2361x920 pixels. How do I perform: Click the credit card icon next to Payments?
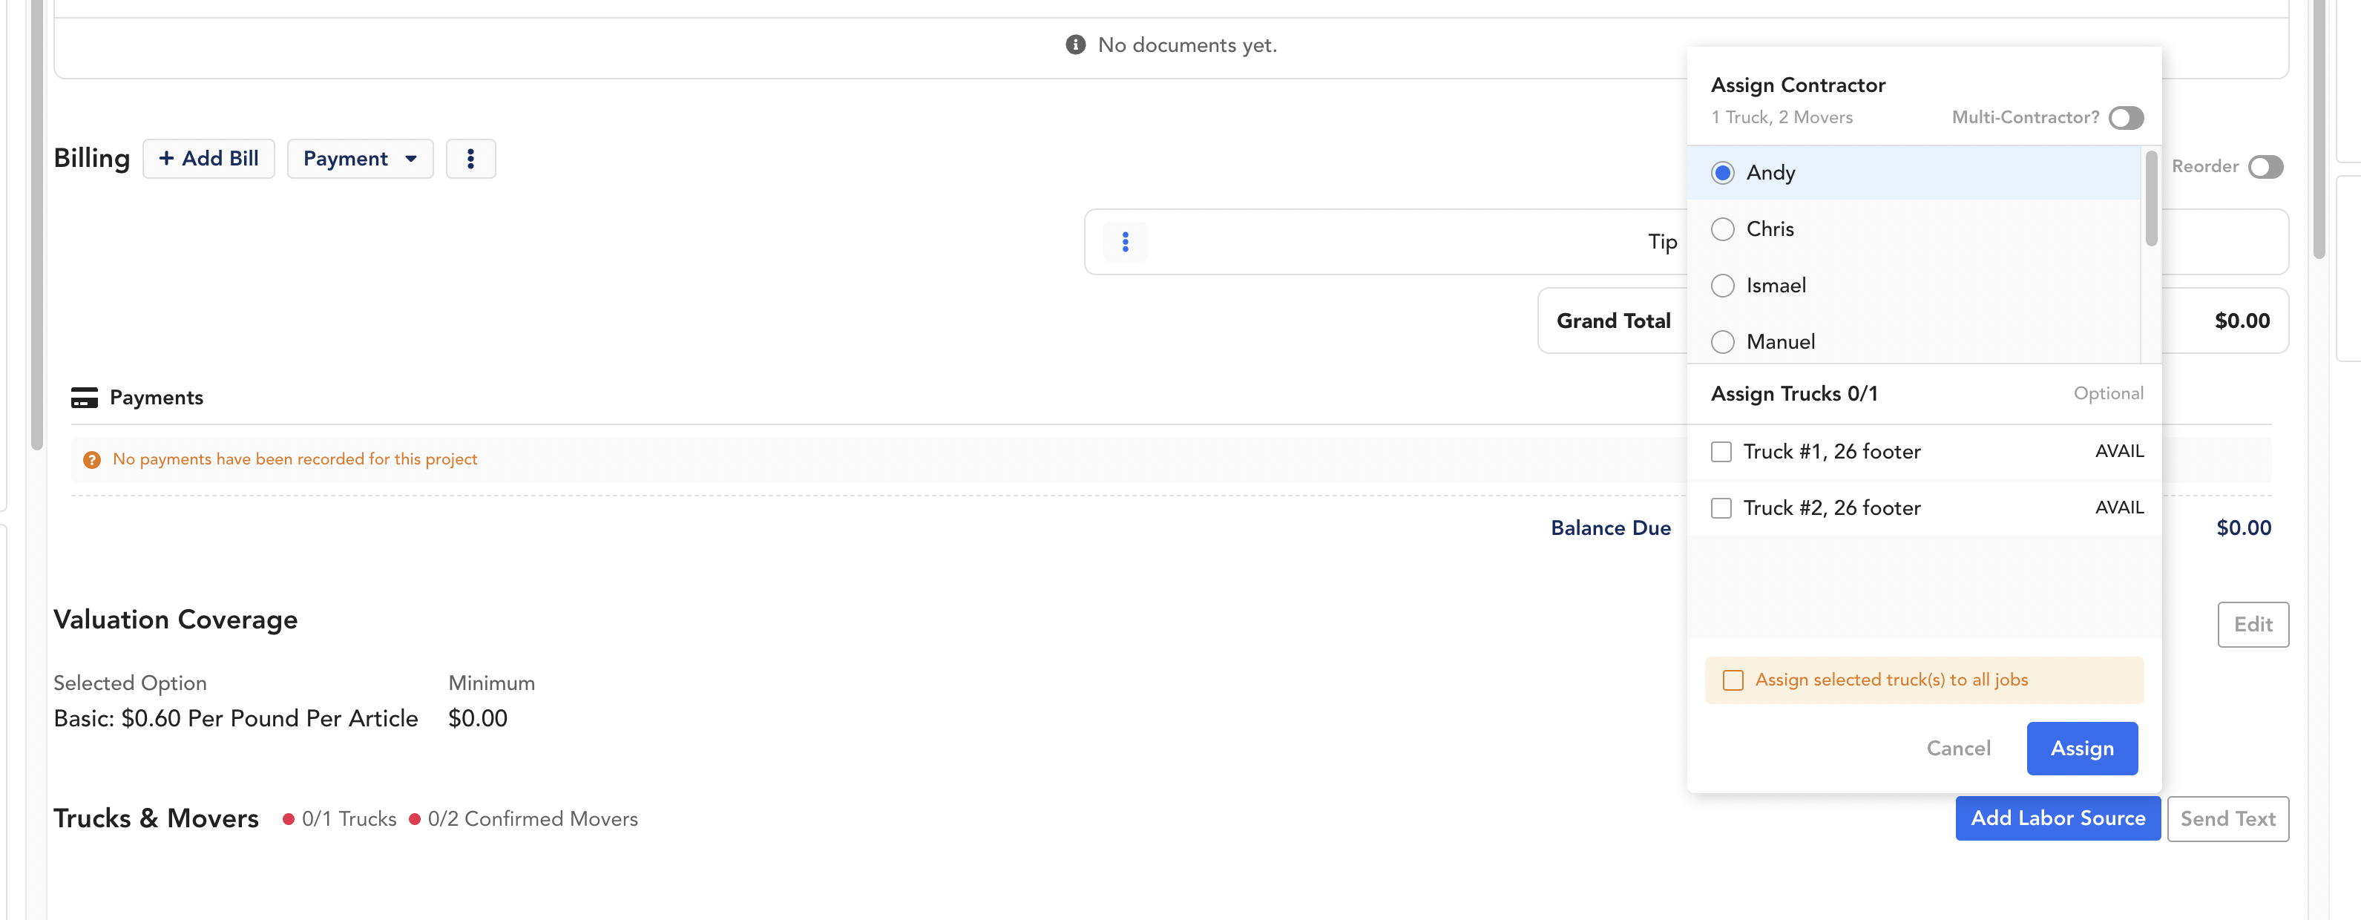click(85, 396)
